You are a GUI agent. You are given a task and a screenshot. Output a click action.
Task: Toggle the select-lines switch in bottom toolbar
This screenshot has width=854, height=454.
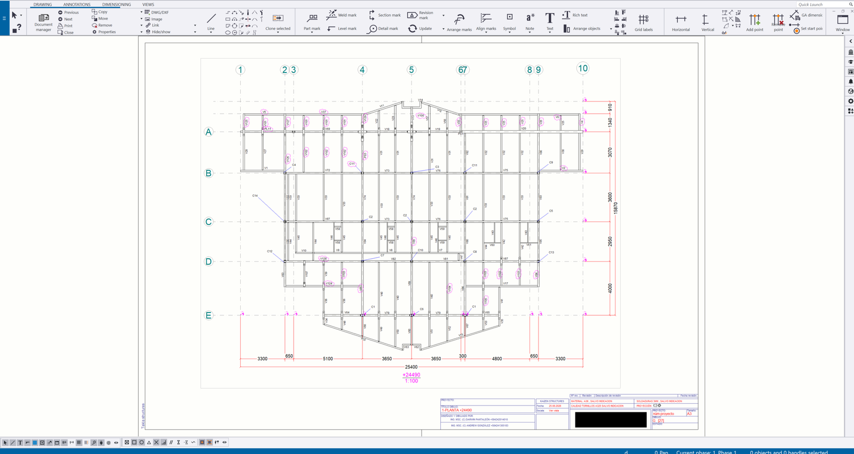tap(13, 442)
